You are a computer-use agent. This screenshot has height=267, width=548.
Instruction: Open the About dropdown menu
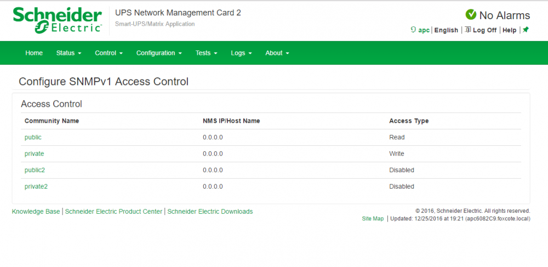[x=277, y=53]
